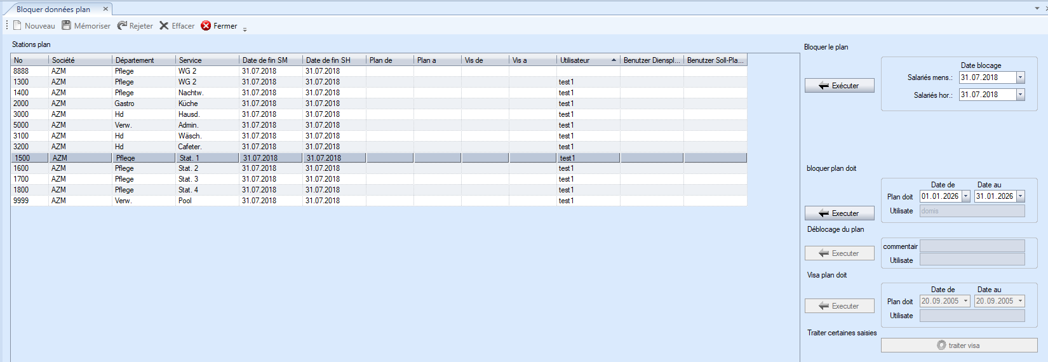This screenshot has width=1048, height=362.
Task: Click the Plan a column header
Action: tap(438, 60)
